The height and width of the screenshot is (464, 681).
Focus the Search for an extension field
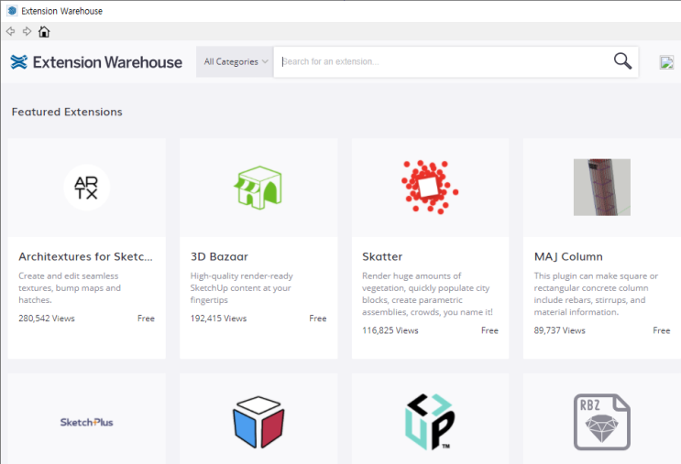[x=443, y=61]
